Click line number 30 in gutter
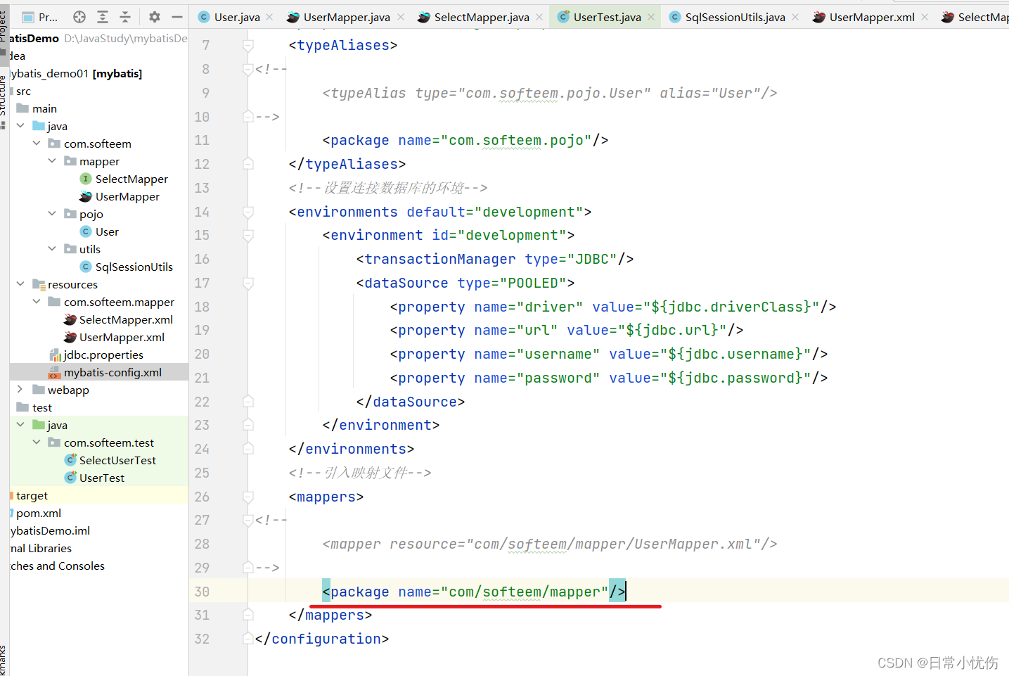Image resolution: width=1009 pixels, height=676 pixels. (x=202, y=592)
